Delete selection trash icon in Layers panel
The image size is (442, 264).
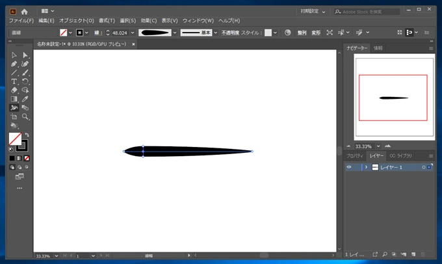click(x=423, y=254)
